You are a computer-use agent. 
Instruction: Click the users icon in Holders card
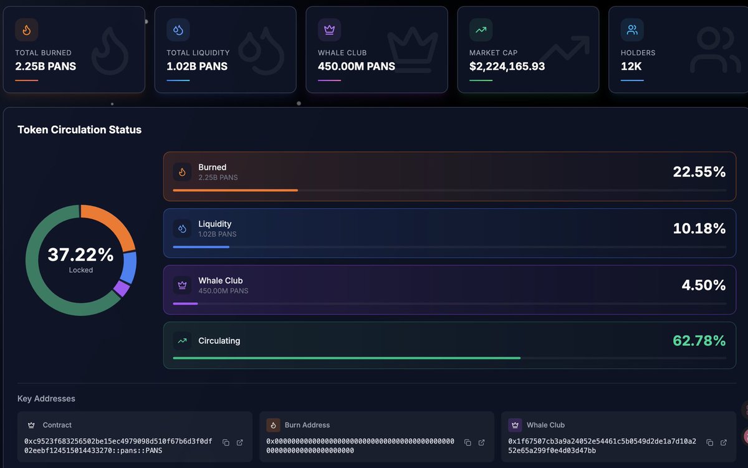[632, 30]
